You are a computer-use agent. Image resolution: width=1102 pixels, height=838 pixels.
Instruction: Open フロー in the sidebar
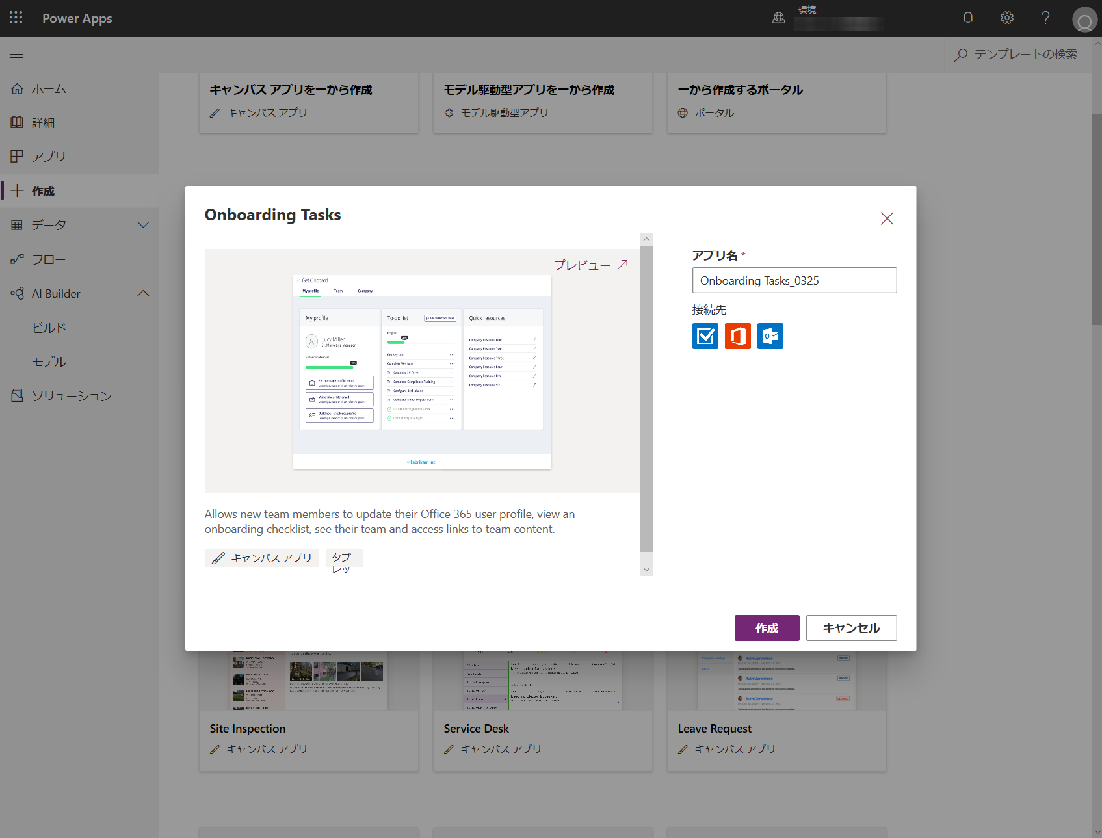point(79,260)
